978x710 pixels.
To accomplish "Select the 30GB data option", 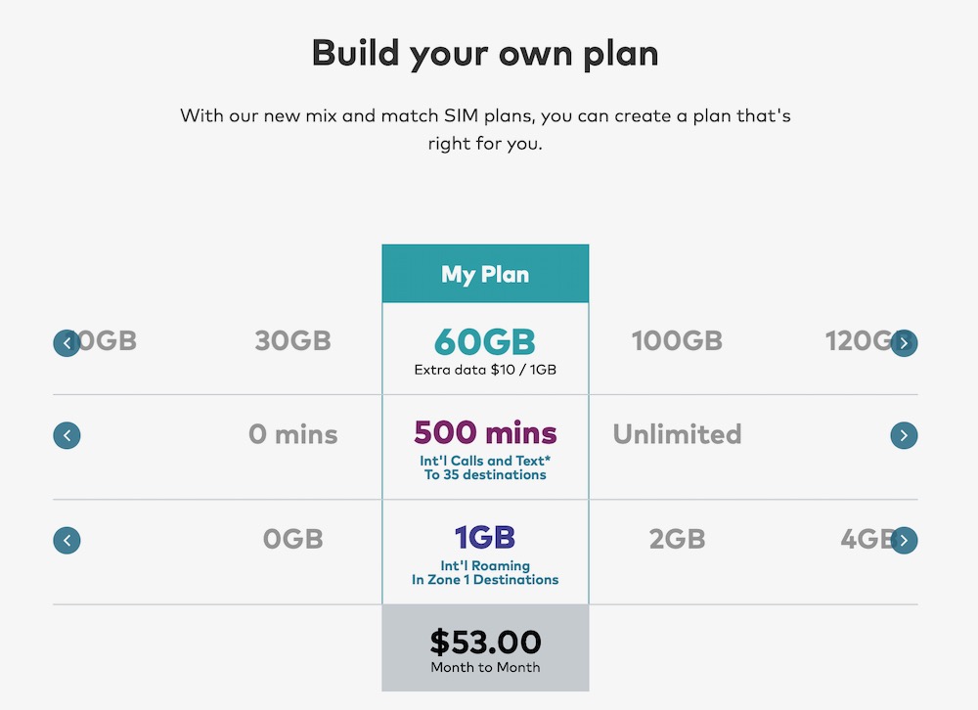I will coord(293,342).
